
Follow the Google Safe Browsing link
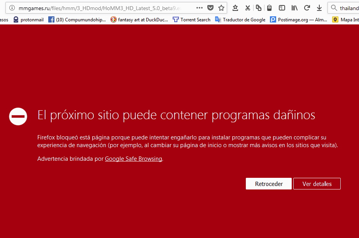pos(133,159)
